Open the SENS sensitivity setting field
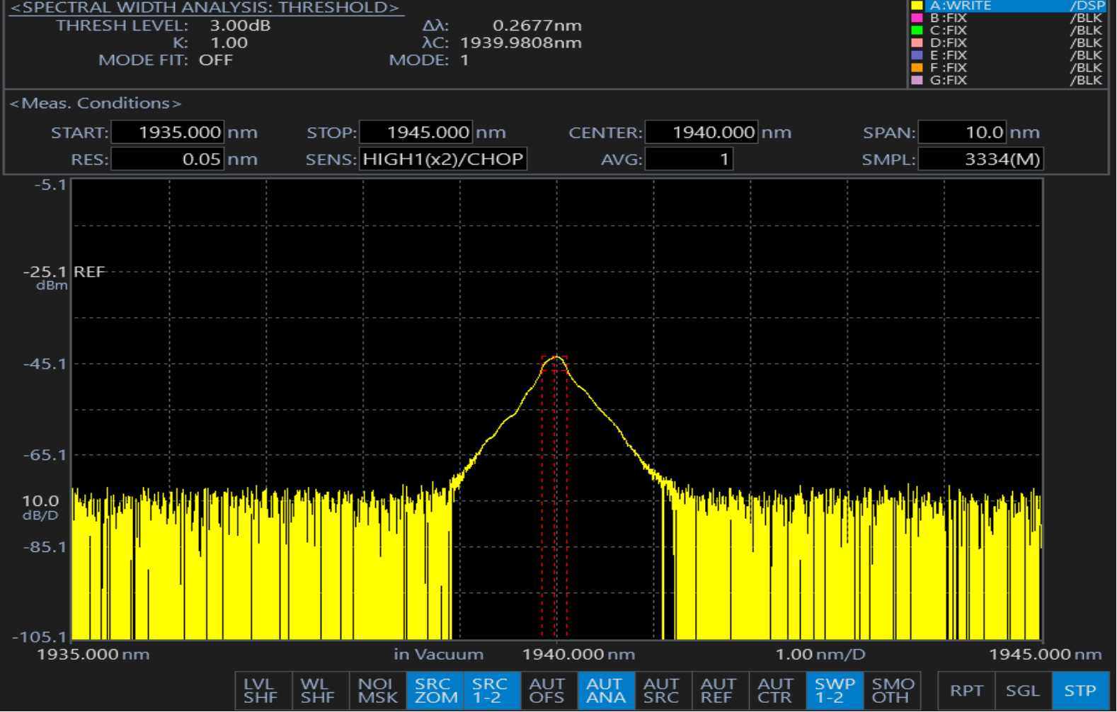 (x=443, y=159)
